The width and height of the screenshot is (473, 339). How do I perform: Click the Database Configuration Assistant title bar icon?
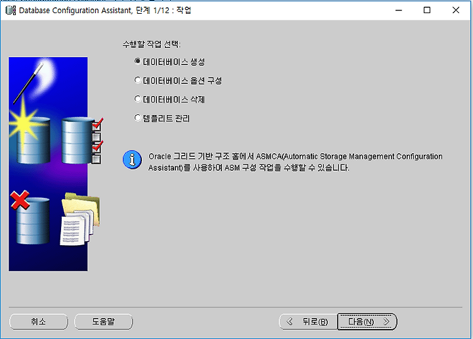coord(11,11)
